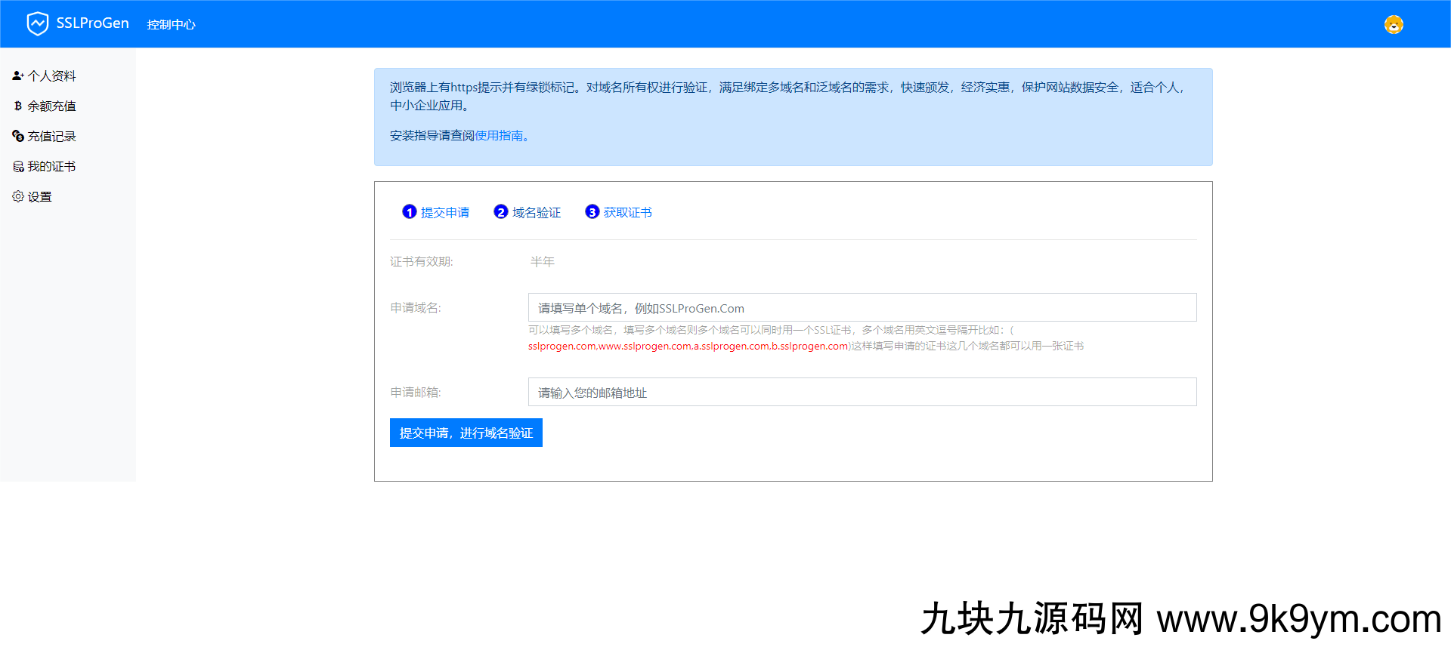Select the 半年 certificate validity value

click(x=542, y=262)
